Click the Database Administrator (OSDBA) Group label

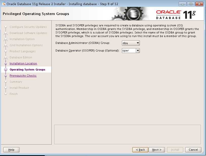(83, 43)
